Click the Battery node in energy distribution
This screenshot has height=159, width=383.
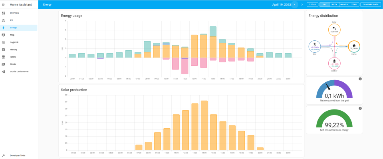334,63
